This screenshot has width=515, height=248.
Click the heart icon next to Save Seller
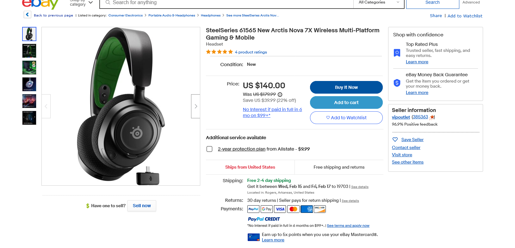pyautogui.click(x=395, y=139)
